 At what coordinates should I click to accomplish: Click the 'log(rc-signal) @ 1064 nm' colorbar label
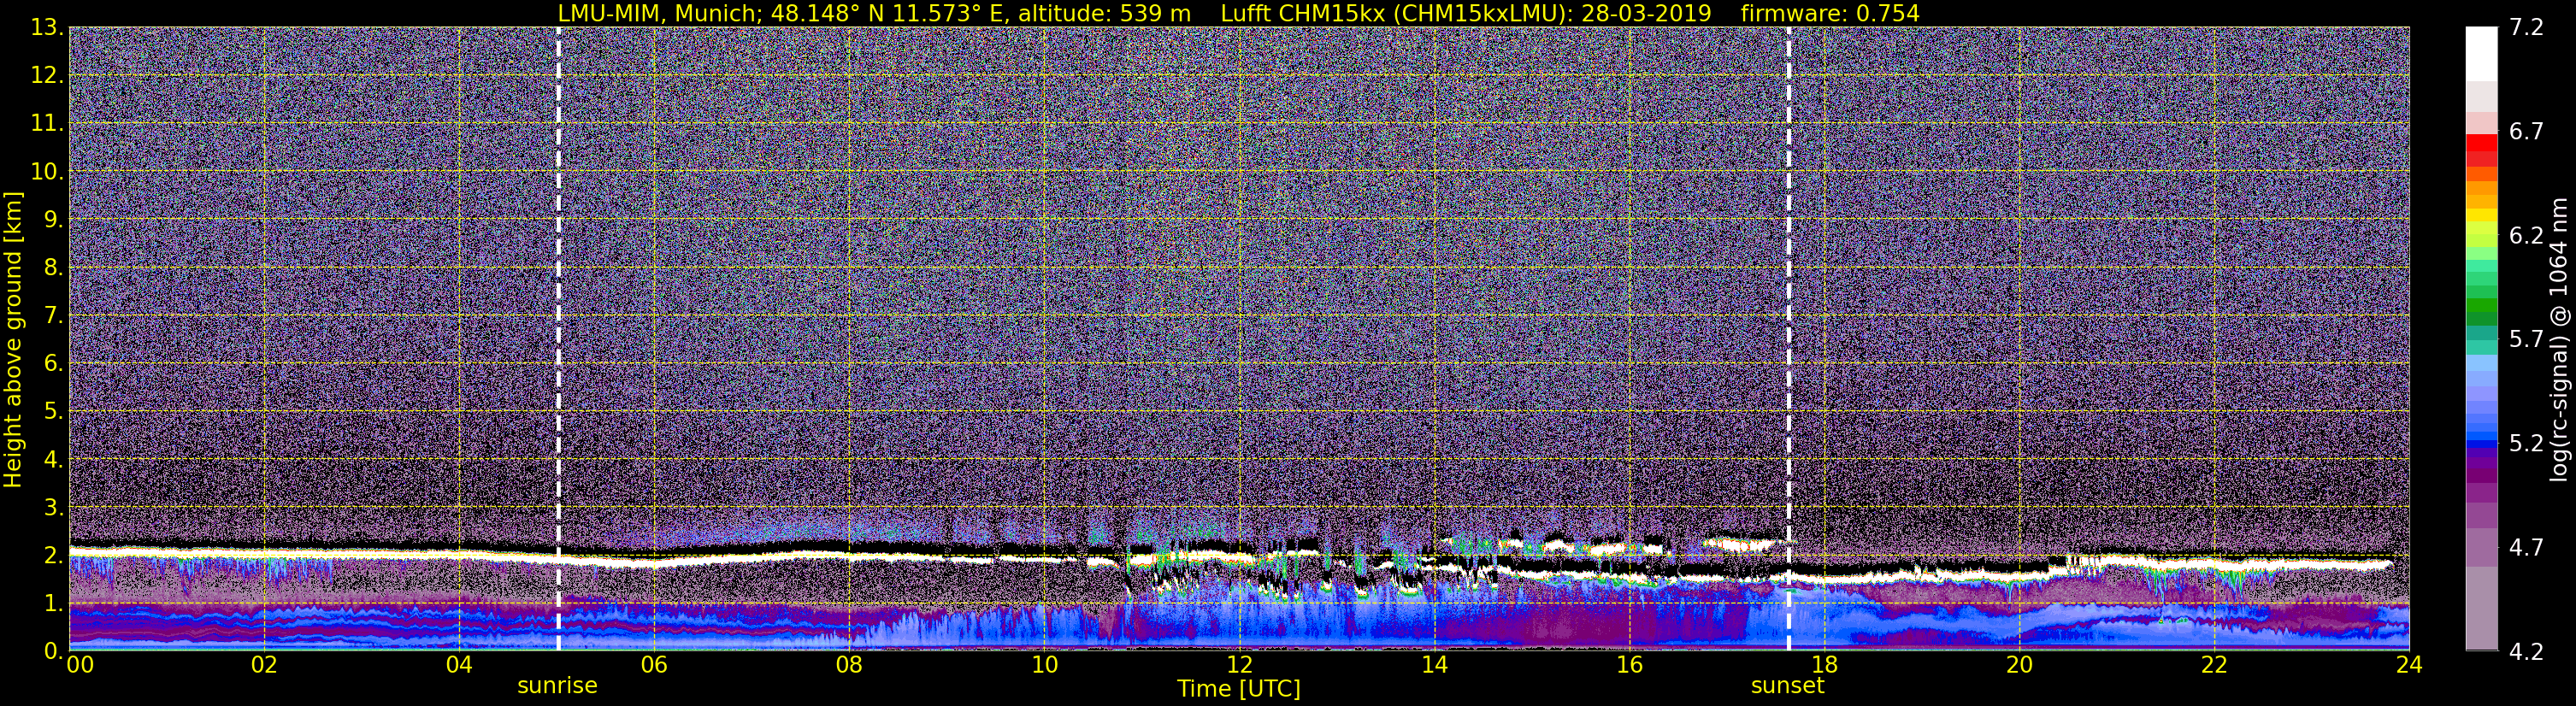[2558, 339]
